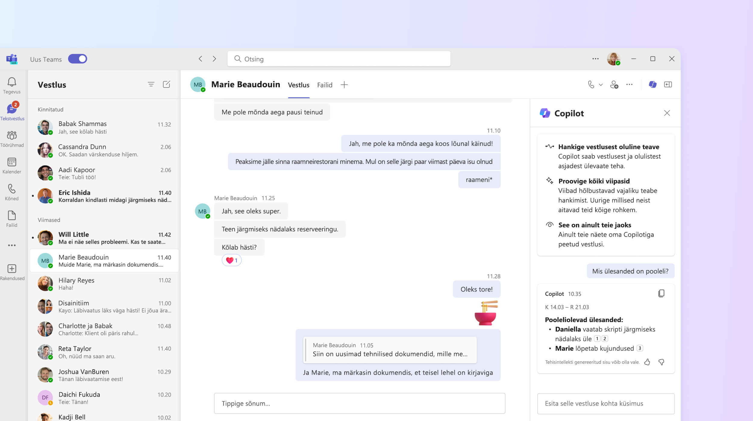The width and height of the screenshot is (753, 421).
Task: Click quoted message from Marie Beaudouin 11.05
Action: coord(390,350)
